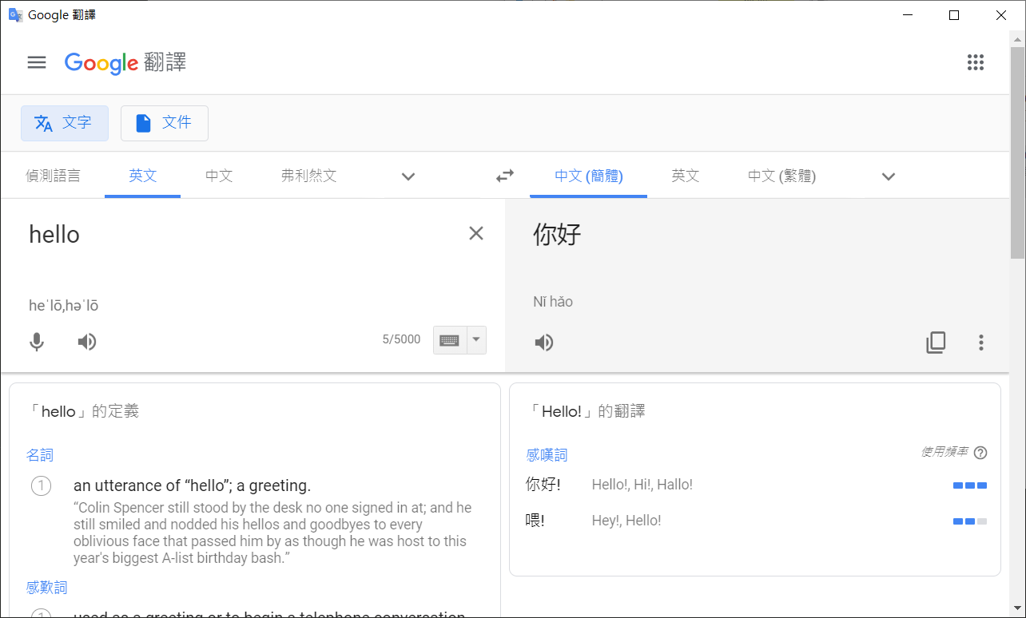This screenshot has width=1026, height=618.
Task: Choose 偵測語言 as source language
Action: [53, 176]
